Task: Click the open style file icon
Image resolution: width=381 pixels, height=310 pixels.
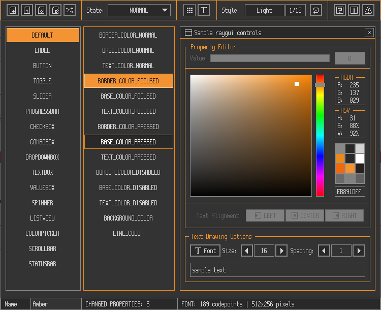Action: 27,10
